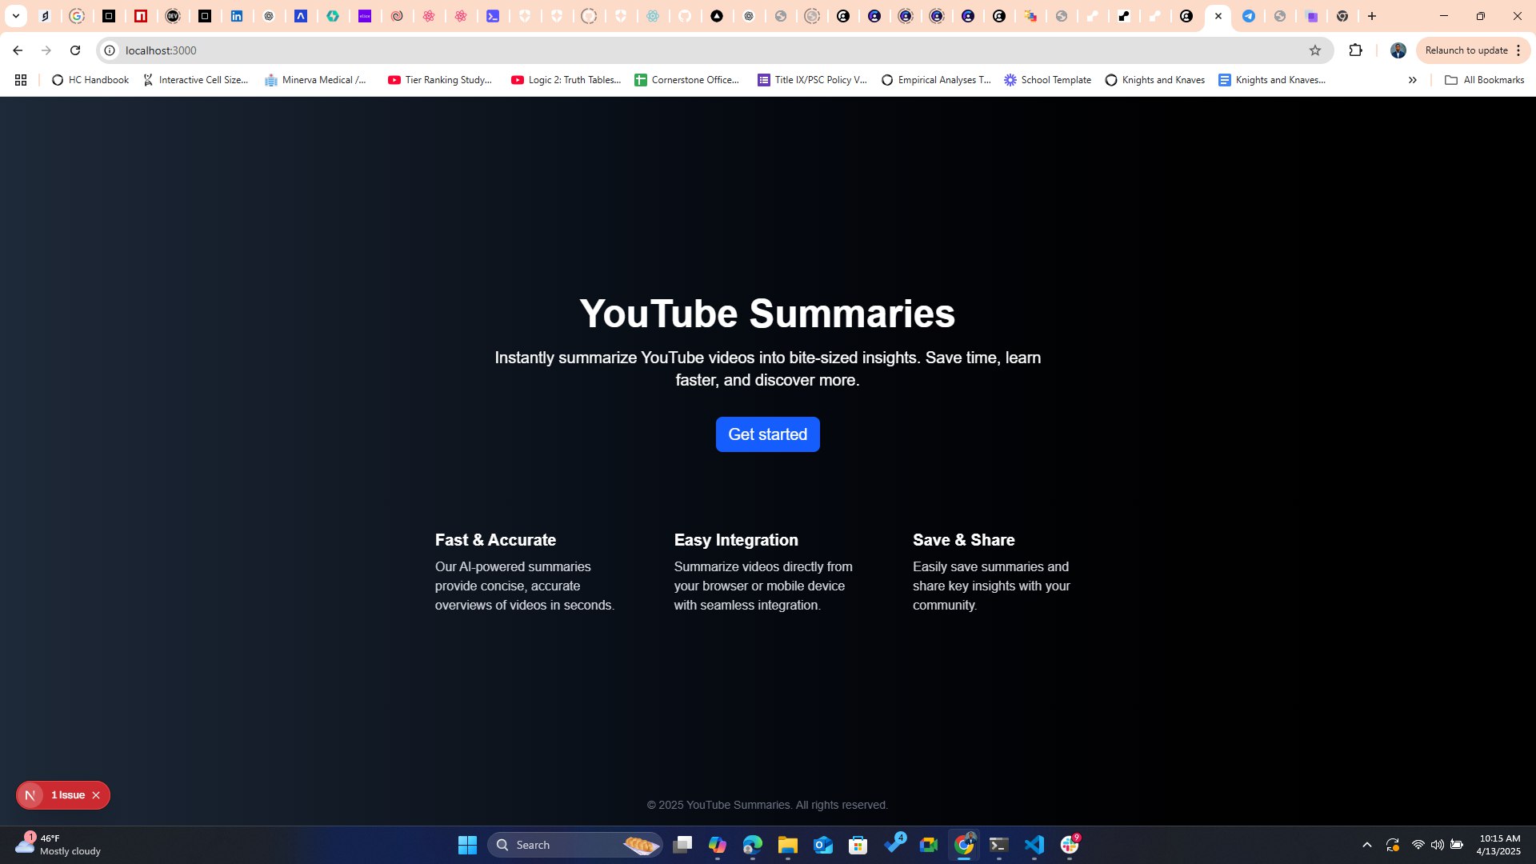The image size is (1536, 864).
Task: Open HC Handbook bookmark
Action: 90,80
